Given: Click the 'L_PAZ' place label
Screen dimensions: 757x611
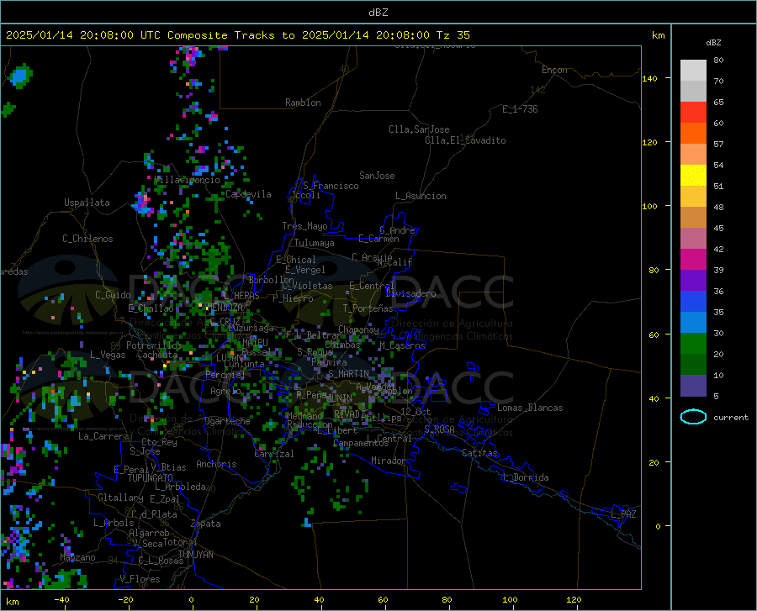Looking at the screenshot, I should [x=624, y=514].
